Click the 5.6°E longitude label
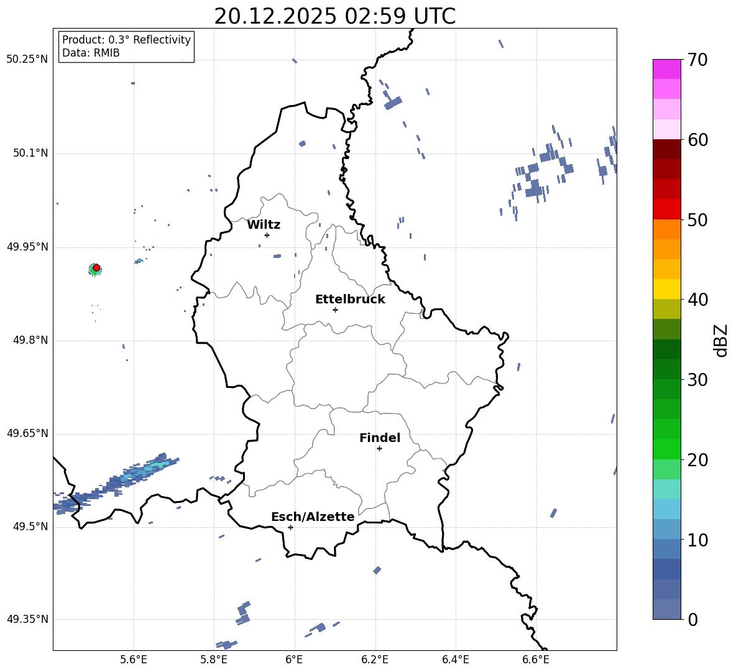 click(134, 660)
